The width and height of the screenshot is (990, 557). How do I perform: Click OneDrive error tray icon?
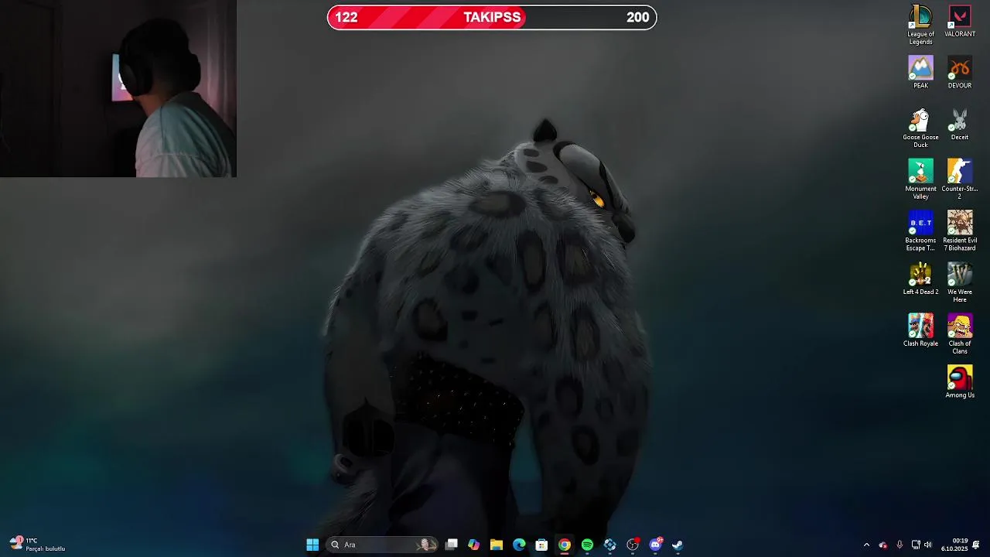883,545
